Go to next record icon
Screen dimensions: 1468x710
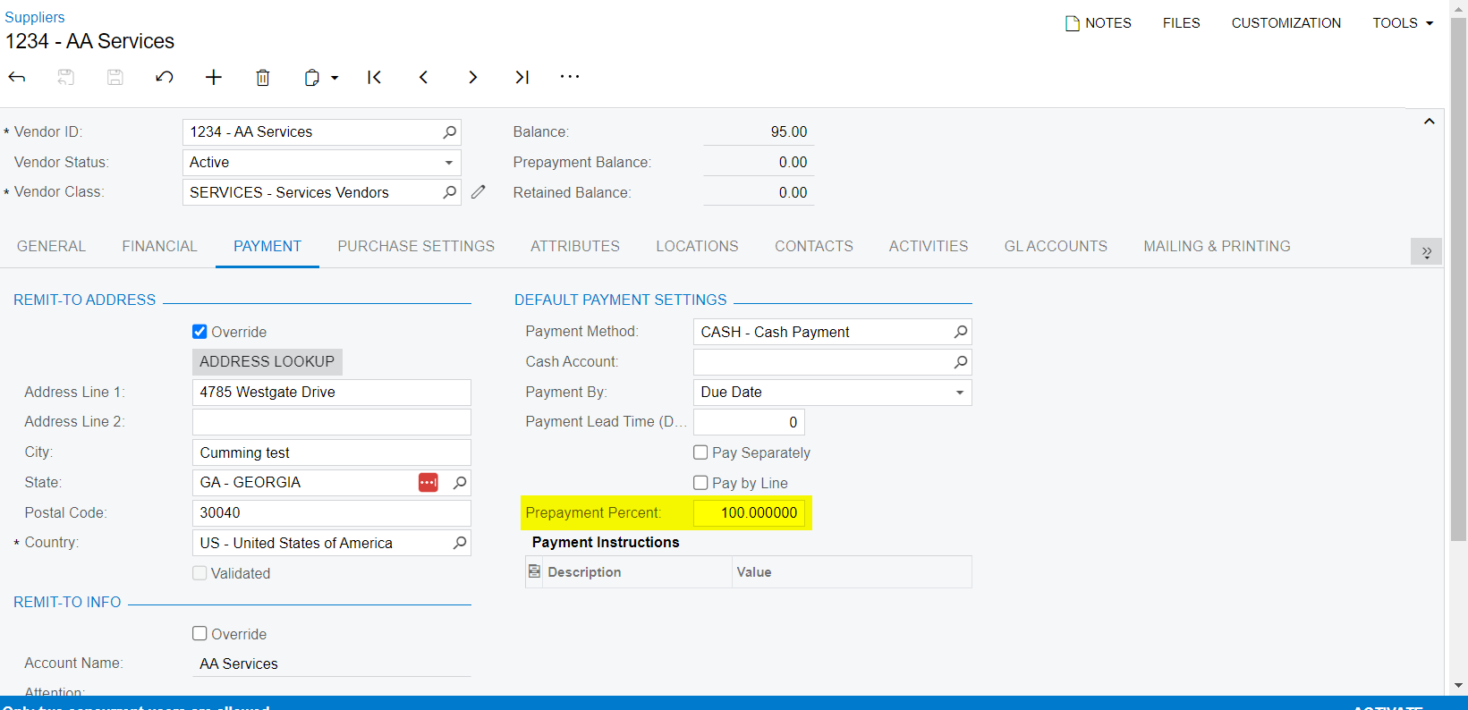[x=473, y=77]
